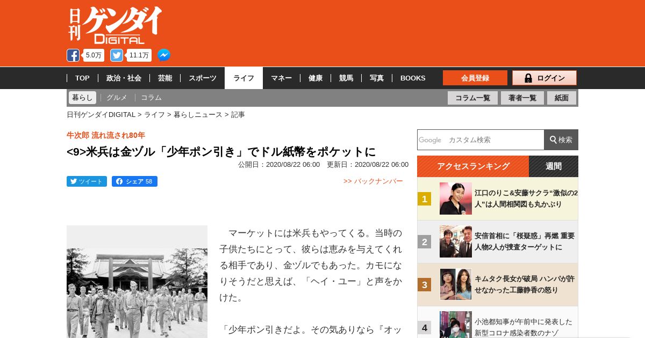Screen dimensions: 645x338
Task: Select the アクセスランキング tab
Action: (x=473, y=166)
